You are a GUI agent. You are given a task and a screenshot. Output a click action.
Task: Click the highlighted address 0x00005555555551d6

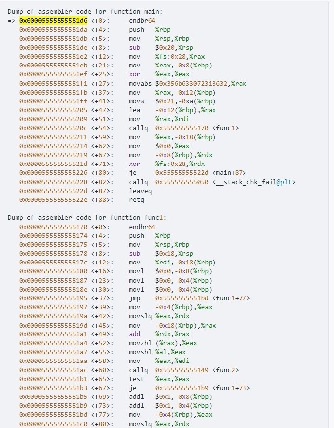click(x=53, y=21)
